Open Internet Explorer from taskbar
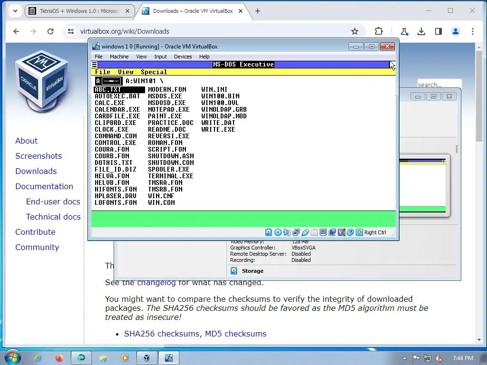The image size is (487, 365). tap(38, 358)
